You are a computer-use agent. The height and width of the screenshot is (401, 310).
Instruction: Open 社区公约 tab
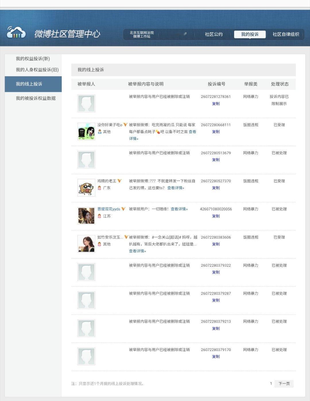(214, 34)
